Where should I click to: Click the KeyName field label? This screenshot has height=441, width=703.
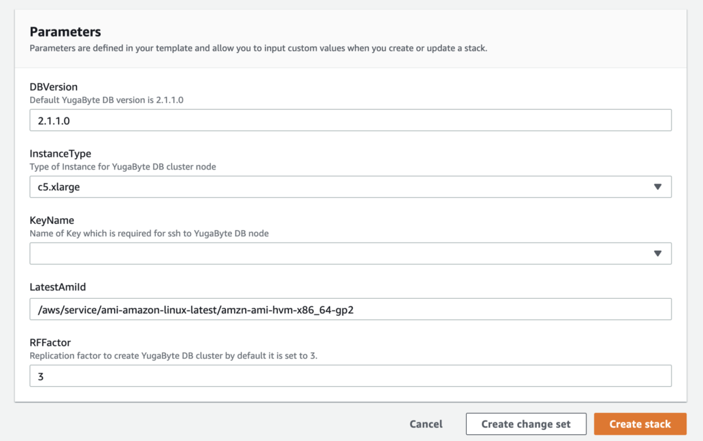coord(51,220)
